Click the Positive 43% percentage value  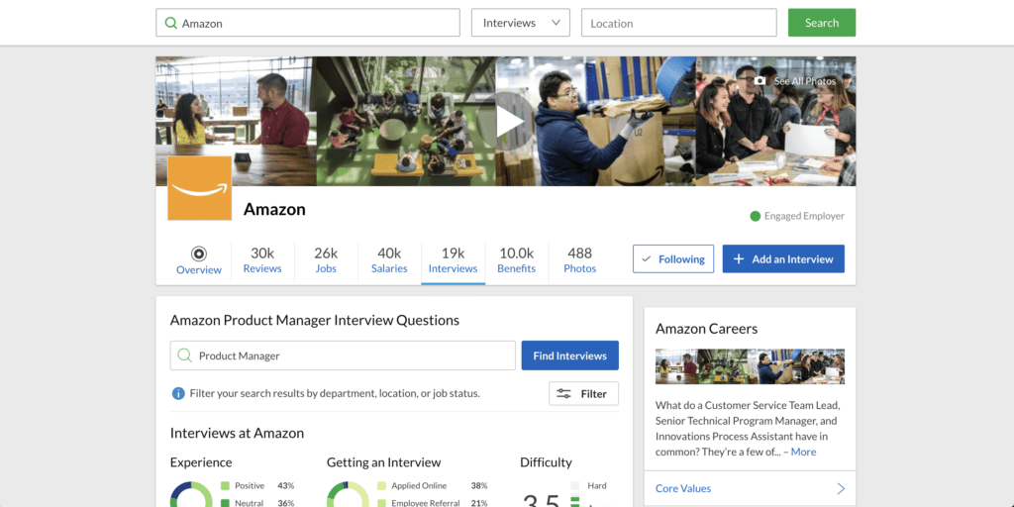(x=286, y=485)
